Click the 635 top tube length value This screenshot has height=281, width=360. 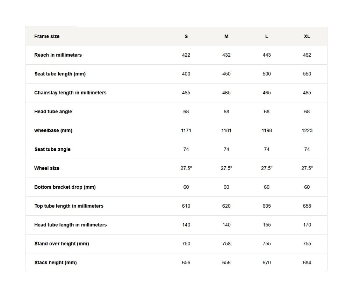point(267,206)
